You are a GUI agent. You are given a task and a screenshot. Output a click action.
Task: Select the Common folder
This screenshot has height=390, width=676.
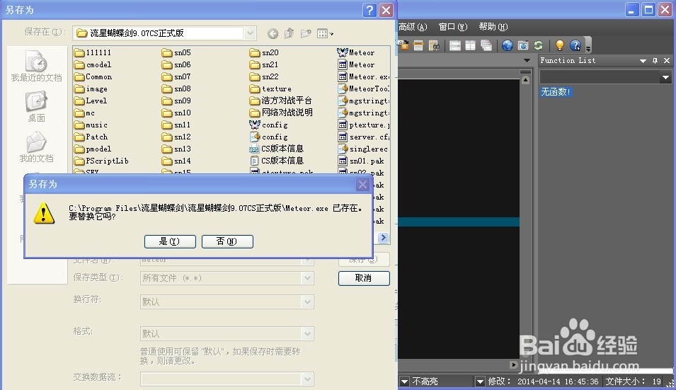click(93, 76)
